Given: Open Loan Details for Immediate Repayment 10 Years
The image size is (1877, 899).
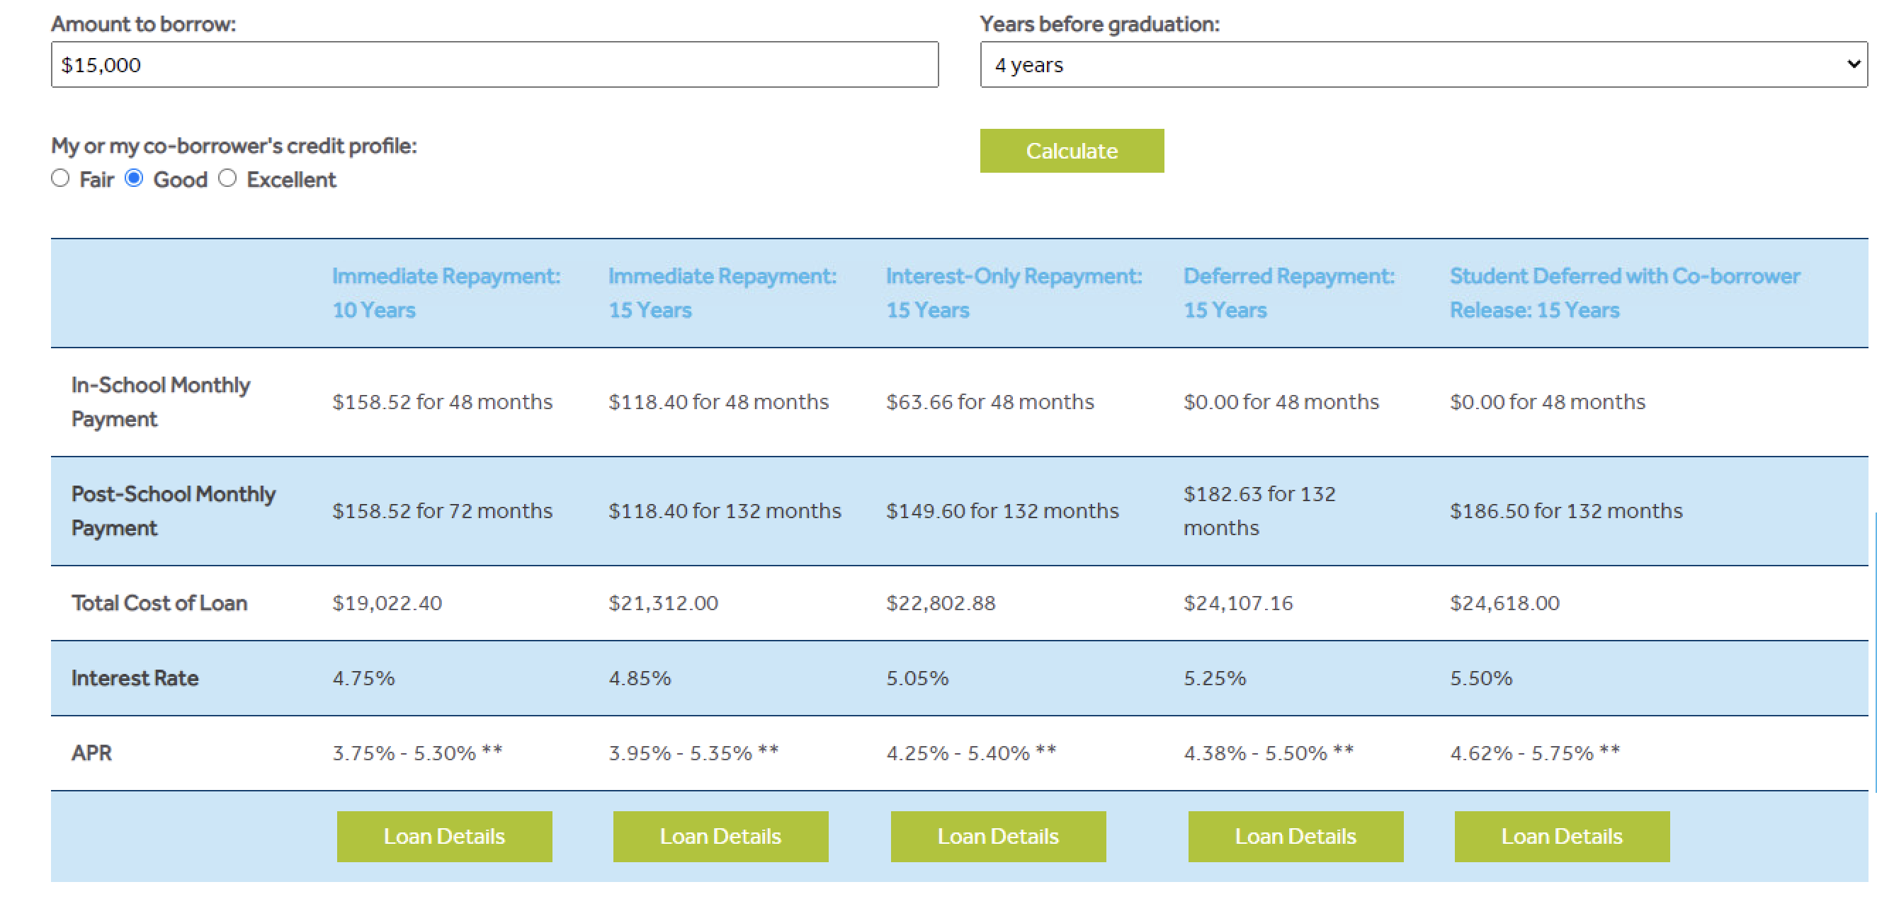Looking at the screenshot, I should click(x=443, y=837).
